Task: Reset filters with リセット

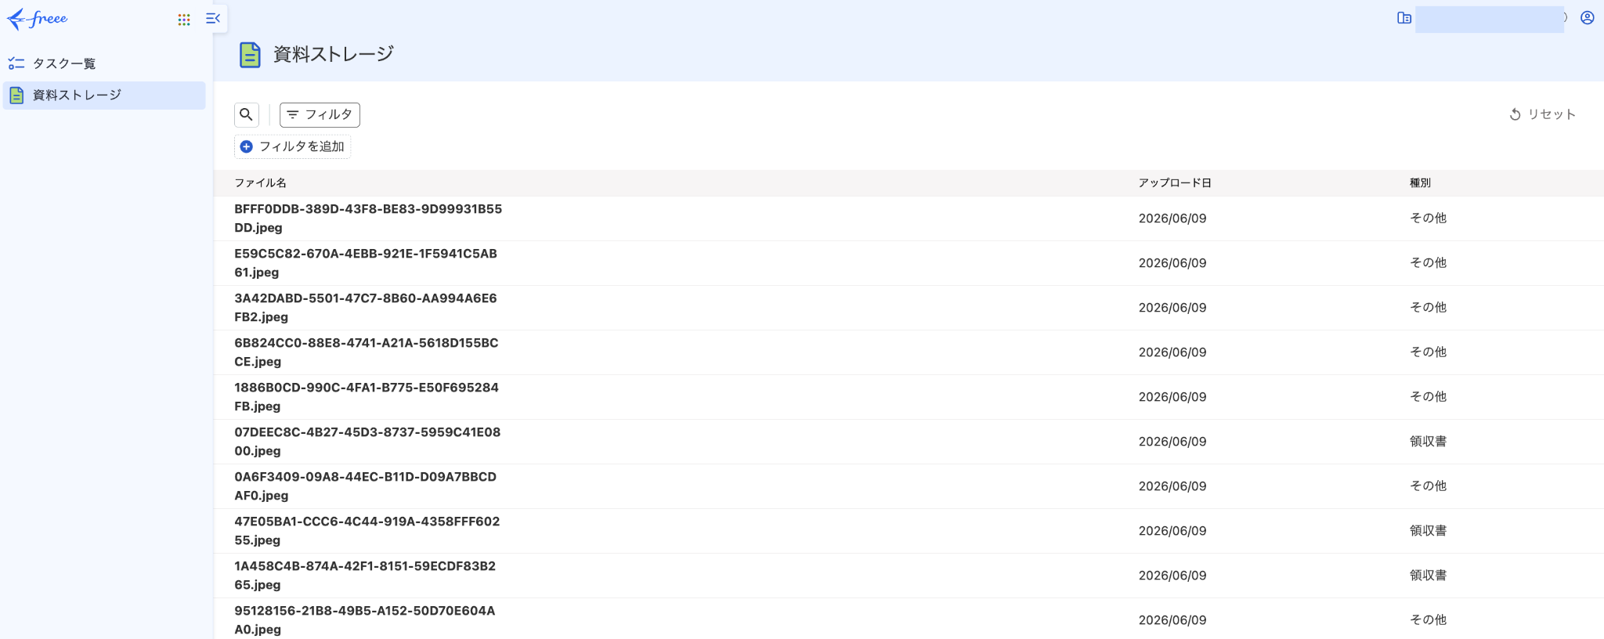Action: point(1542,114)
